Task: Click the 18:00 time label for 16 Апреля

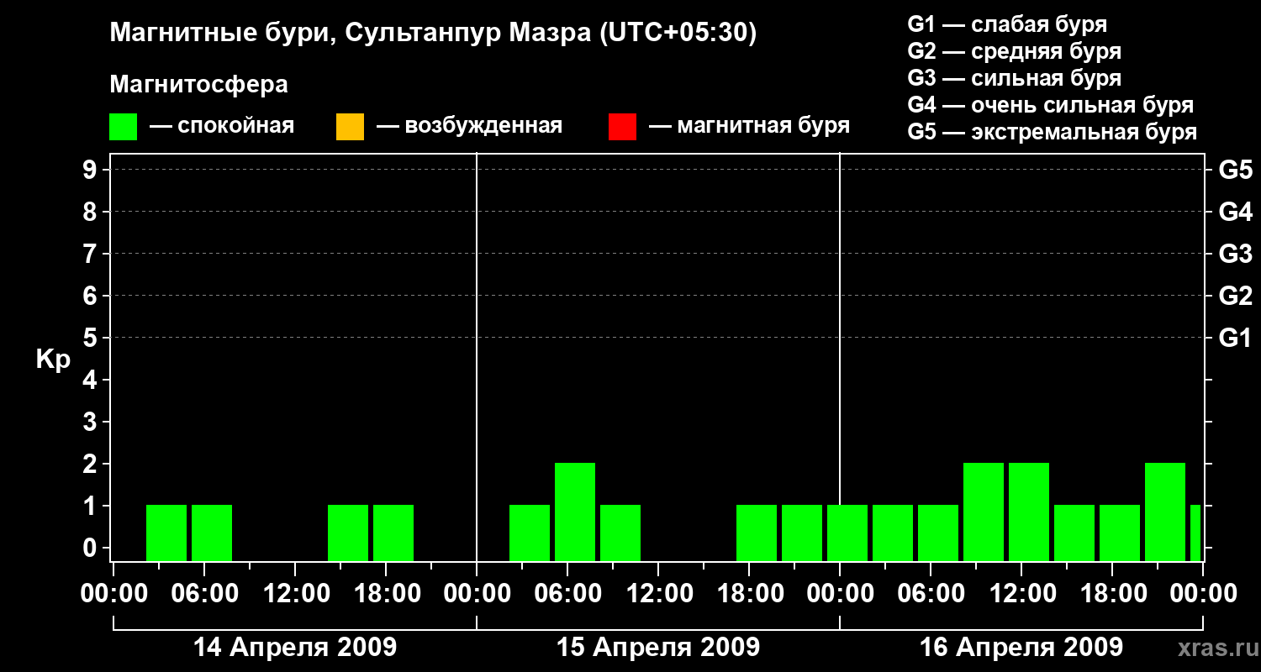Action: (1112, 594)
